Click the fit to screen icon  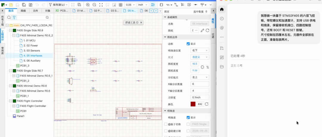(x=101, y=5)
